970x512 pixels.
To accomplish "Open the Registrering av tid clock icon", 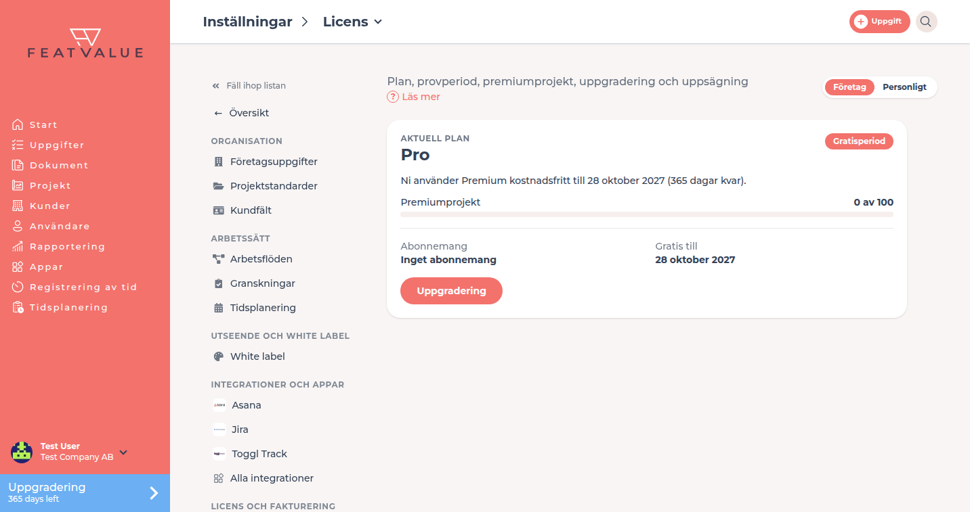I will point(18,287).
